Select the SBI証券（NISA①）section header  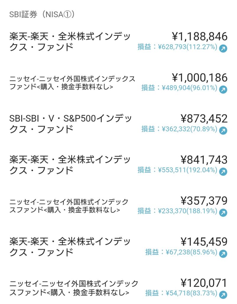42,14
